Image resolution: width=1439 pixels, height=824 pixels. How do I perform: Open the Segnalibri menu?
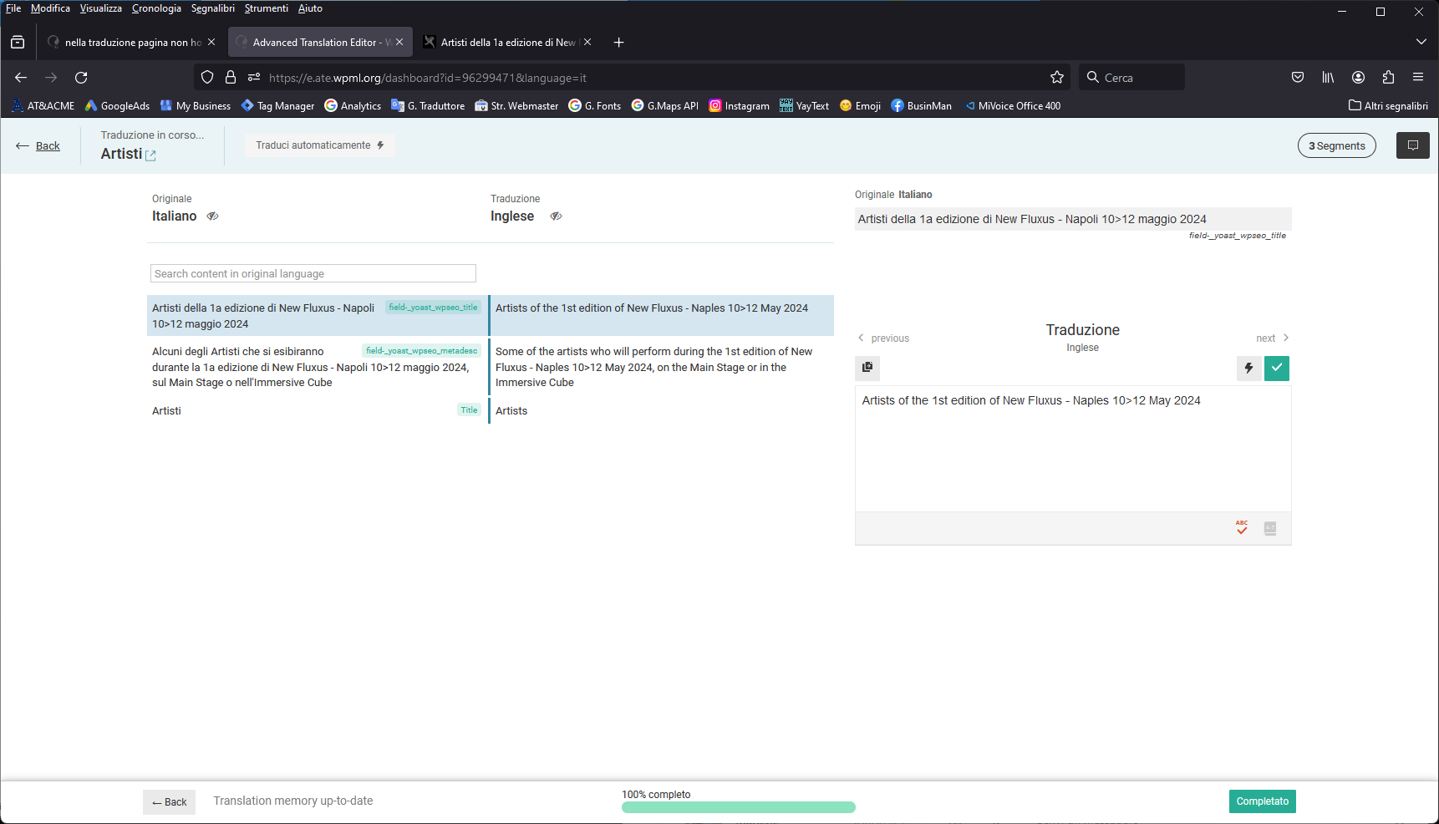pos(212,8)
